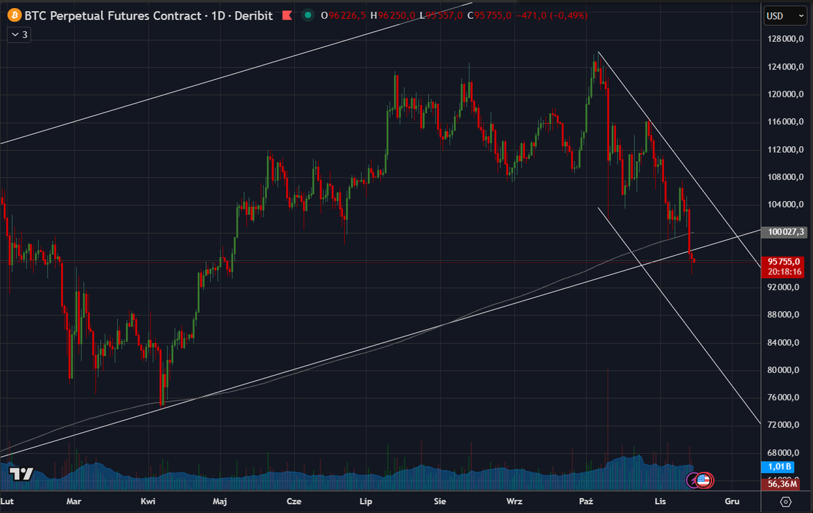
Task: Click the red 95755,0 current price label
Action: pos(785,261)
